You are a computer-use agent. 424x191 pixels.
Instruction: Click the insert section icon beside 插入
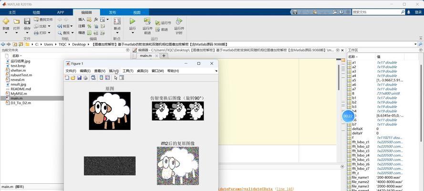[89, 20]
